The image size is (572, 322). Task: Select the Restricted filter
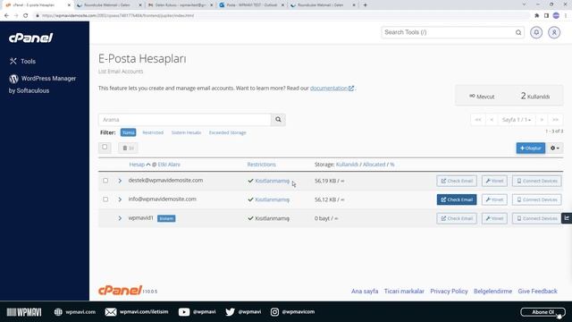pos(153,132)
